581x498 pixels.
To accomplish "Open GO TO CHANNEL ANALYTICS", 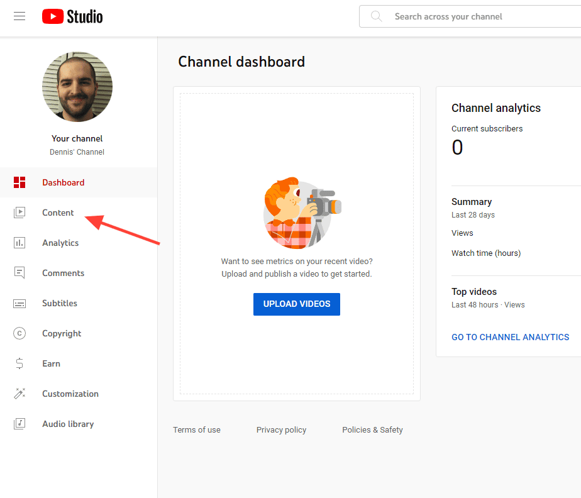I will point(510,337).
